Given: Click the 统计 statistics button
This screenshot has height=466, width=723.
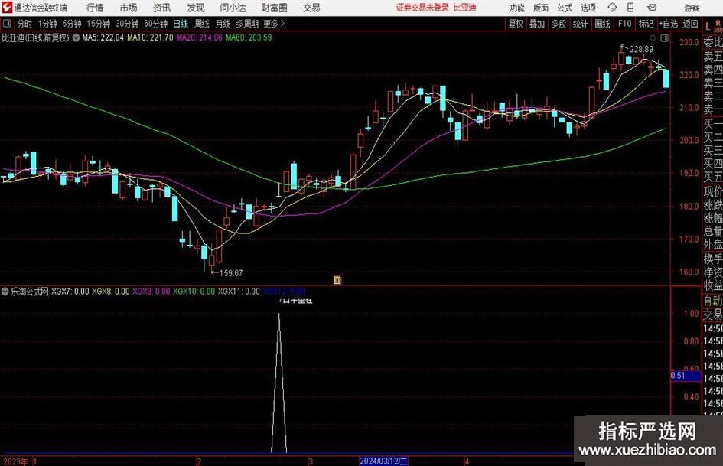Looking at the screenshot, I should pyautogui.click(x=580, y=24).
